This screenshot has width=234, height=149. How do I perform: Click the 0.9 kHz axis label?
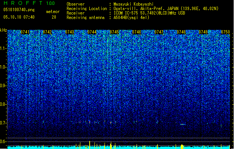pyautogui.click(x=3, y=86)
